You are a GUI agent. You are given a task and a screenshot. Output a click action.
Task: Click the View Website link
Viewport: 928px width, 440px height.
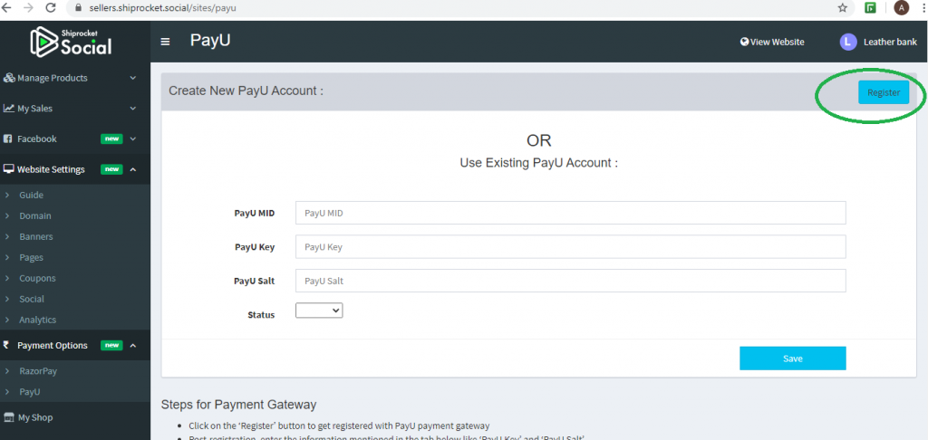pyautogui.click(x=772, y=42)
